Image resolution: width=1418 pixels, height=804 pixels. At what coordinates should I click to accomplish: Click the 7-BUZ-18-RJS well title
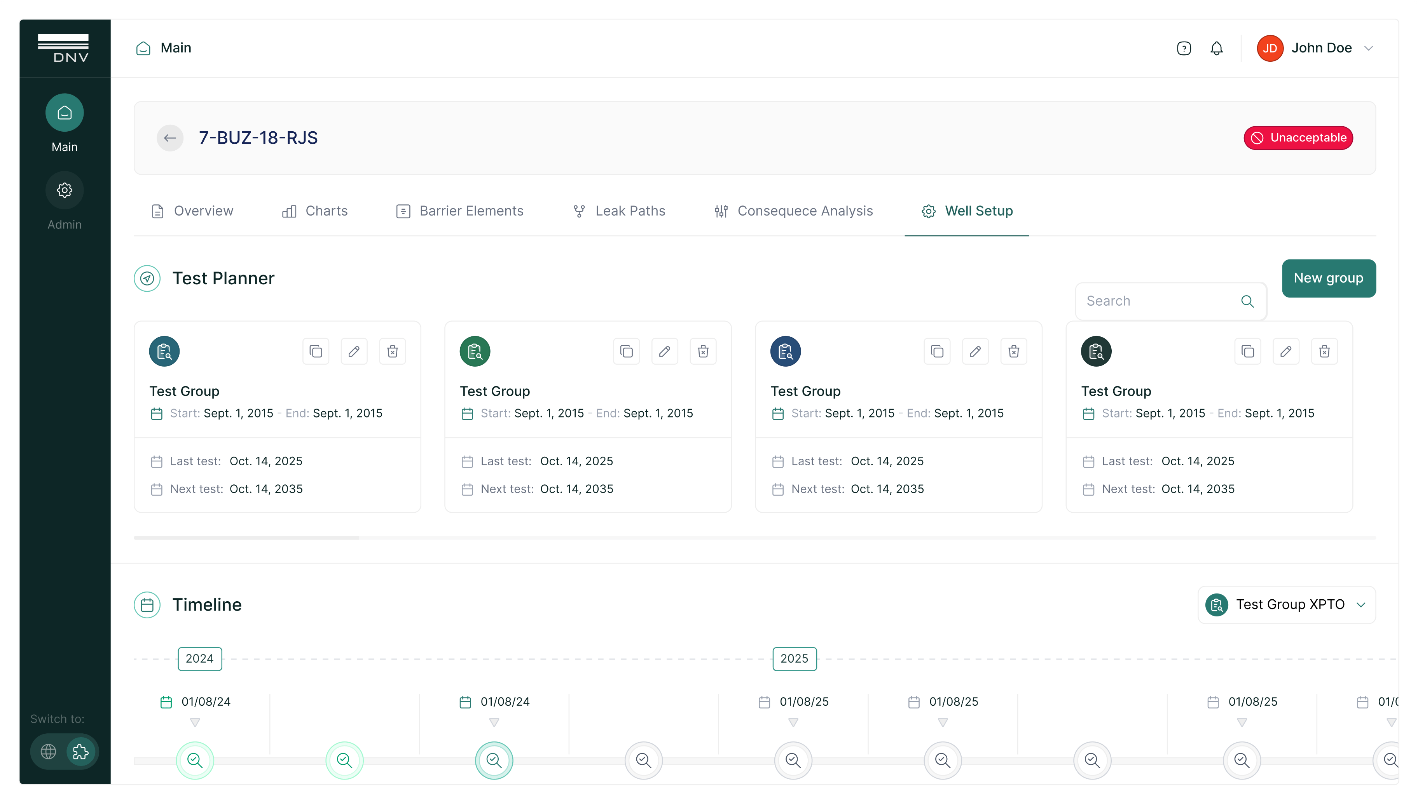(x=258, y=137)
